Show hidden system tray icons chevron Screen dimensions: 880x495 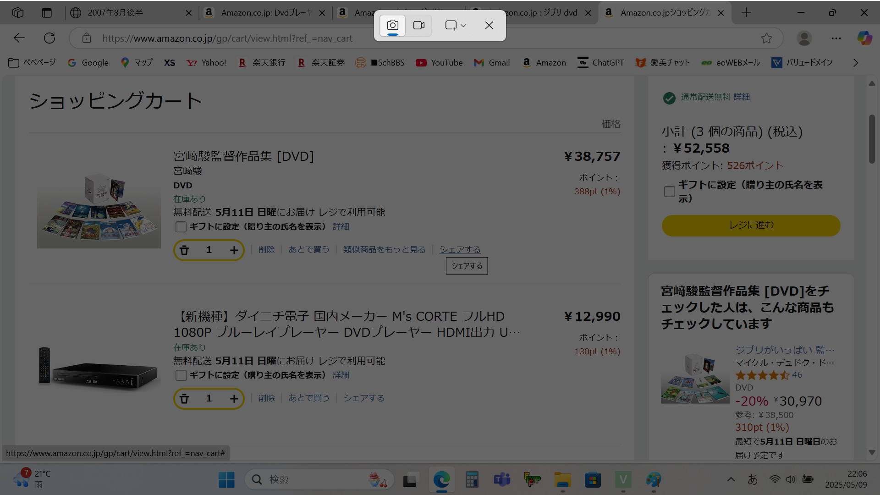click(x=731, y=479)
